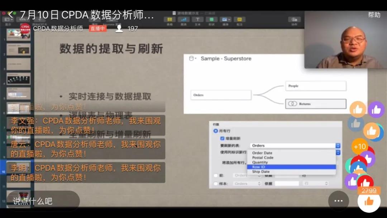Open the 行 unit dropdown in 样本 row
The height and width of the screenshot is (218, 387).
click(x=316, y=184)
